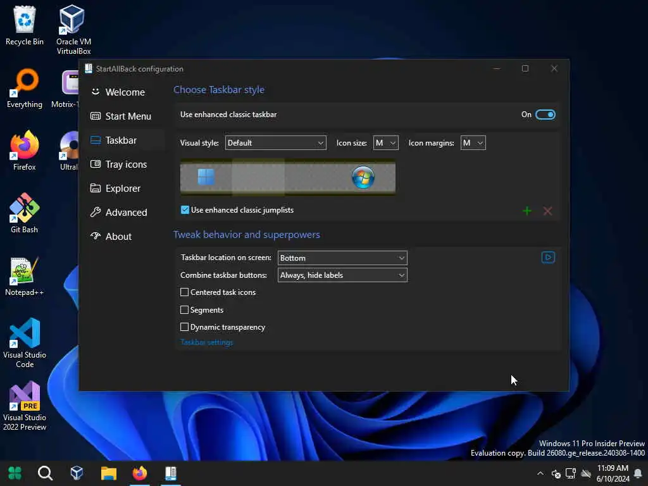The height and width of the screenshot is (486, 648).
Task: Open the UltraISO disc desktop icon
Action: coord(68,151)
